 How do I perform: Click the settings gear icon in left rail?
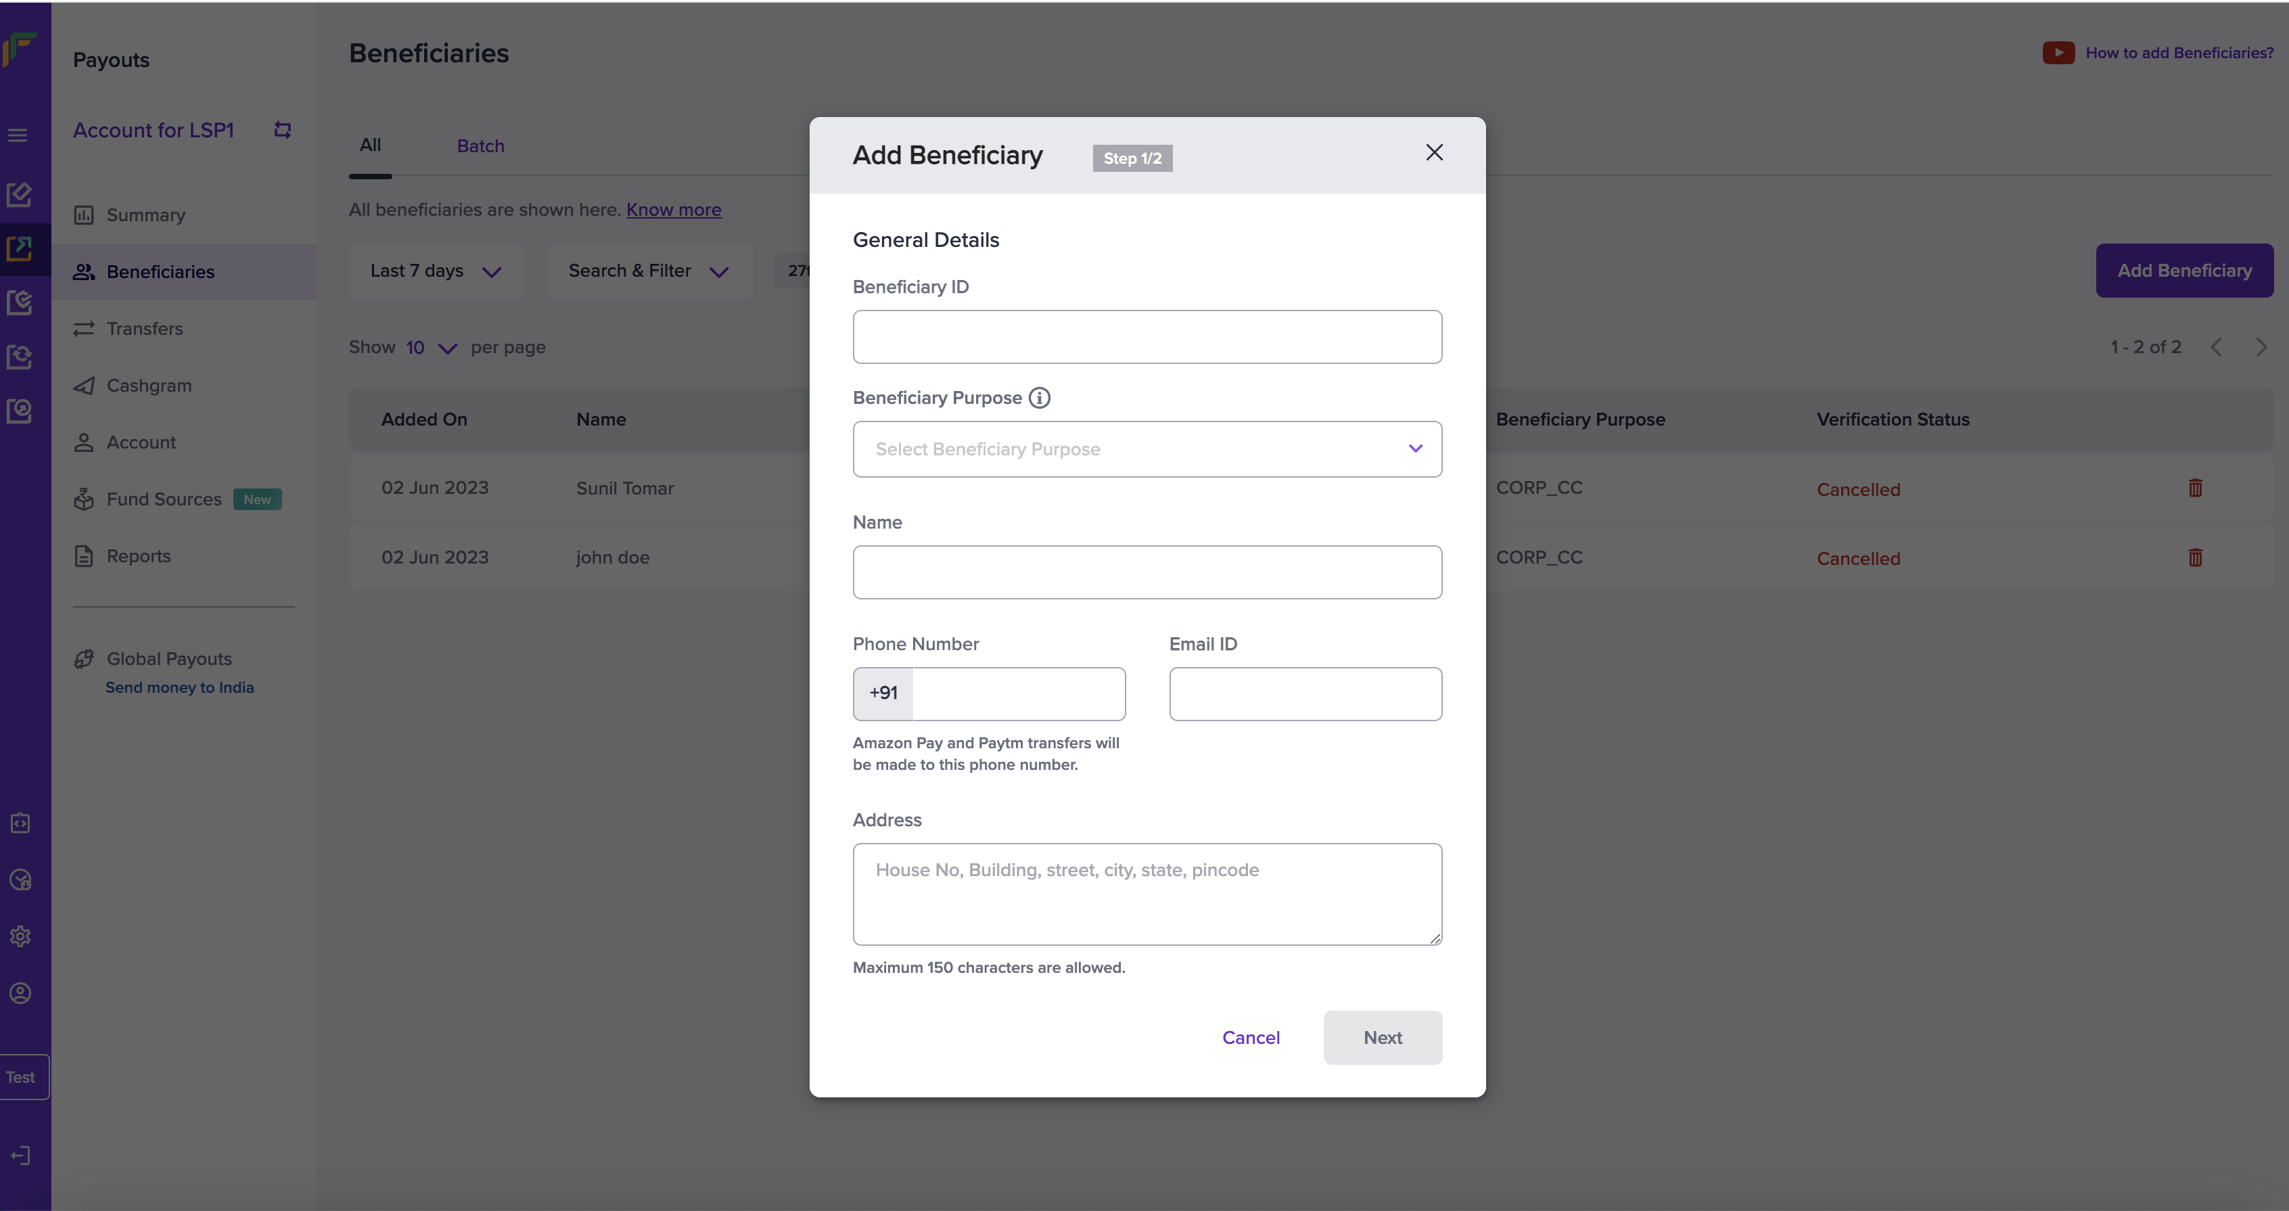pos(20,936)
